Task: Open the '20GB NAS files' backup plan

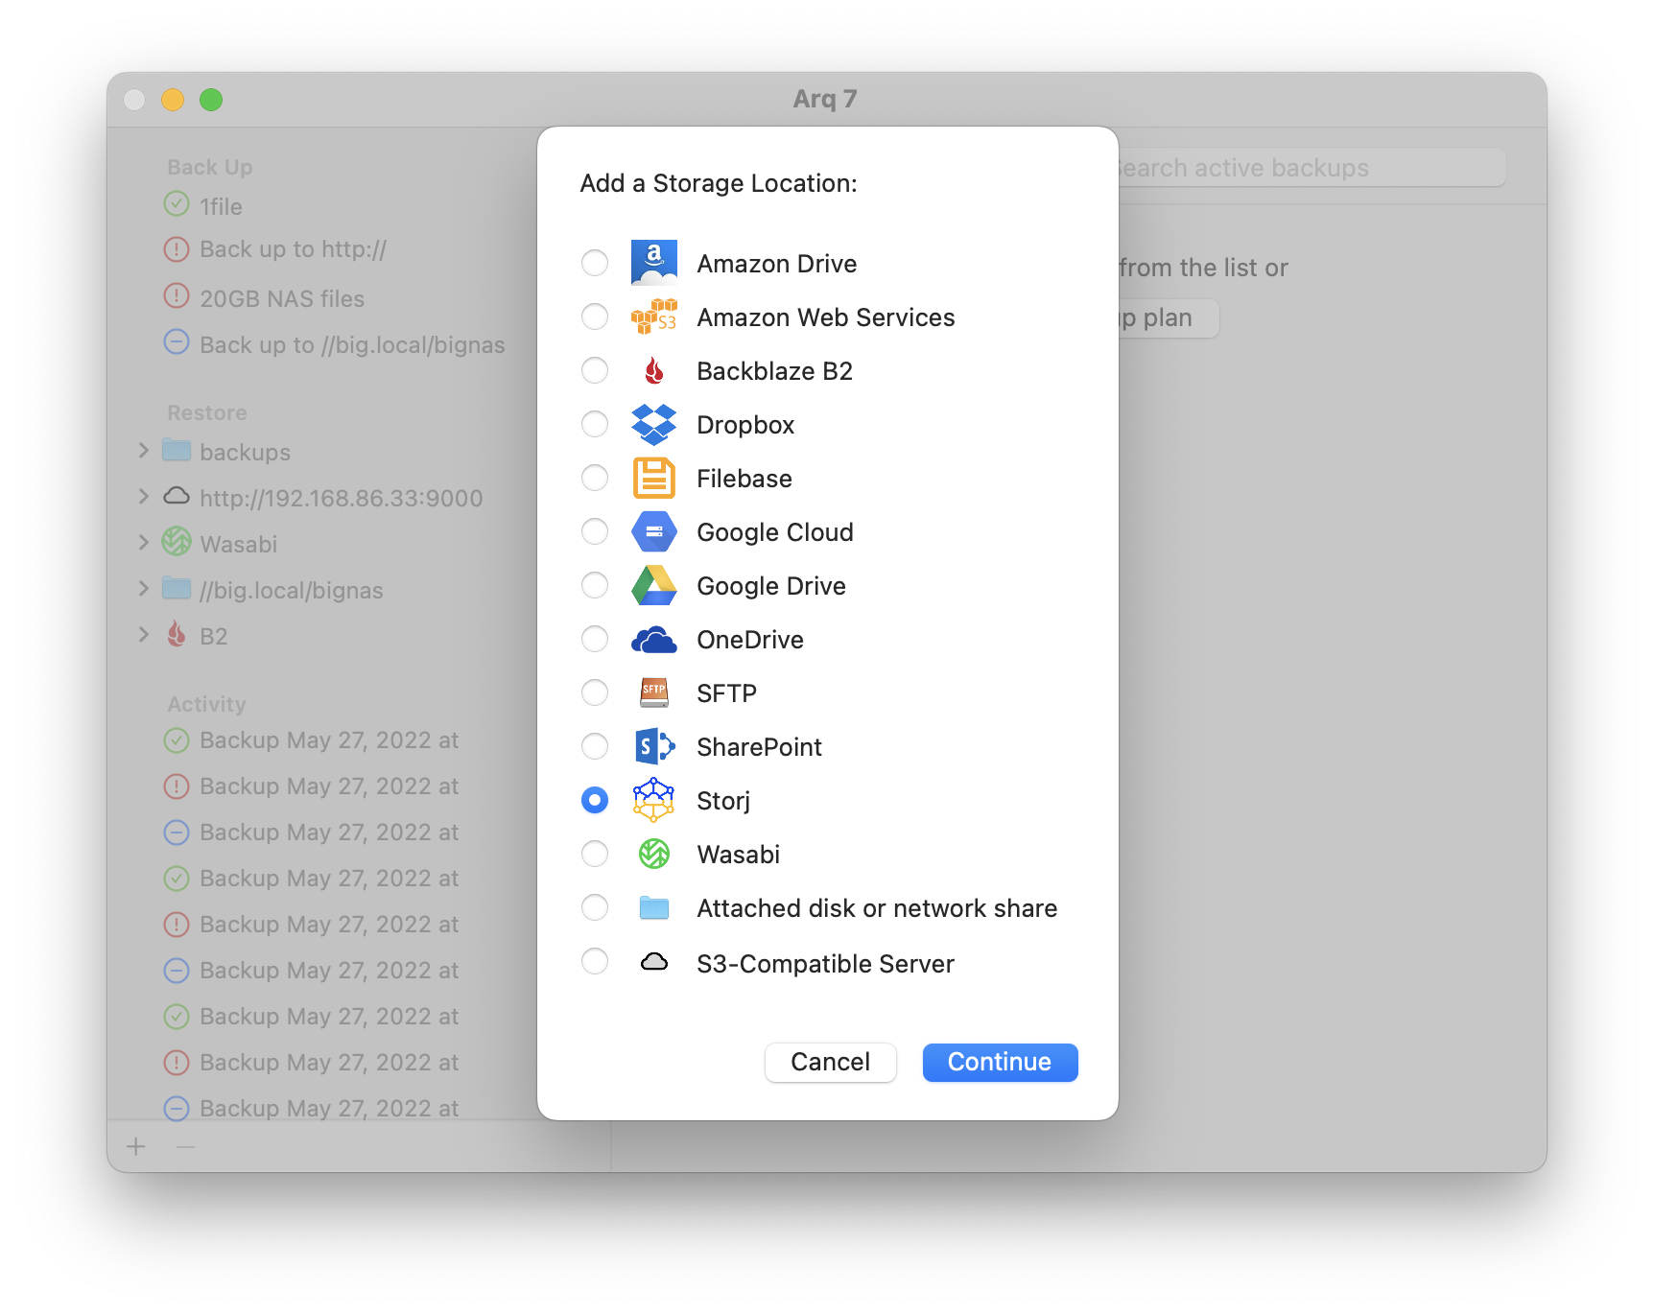Action: tap(282, 299)
